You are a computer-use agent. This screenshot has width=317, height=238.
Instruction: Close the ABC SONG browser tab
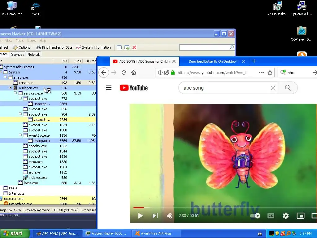coord(174,61)
